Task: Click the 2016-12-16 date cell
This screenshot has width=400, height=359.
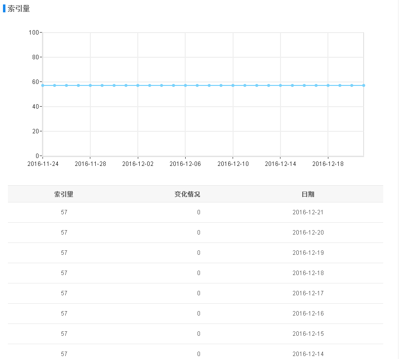Action: point(308,314)
